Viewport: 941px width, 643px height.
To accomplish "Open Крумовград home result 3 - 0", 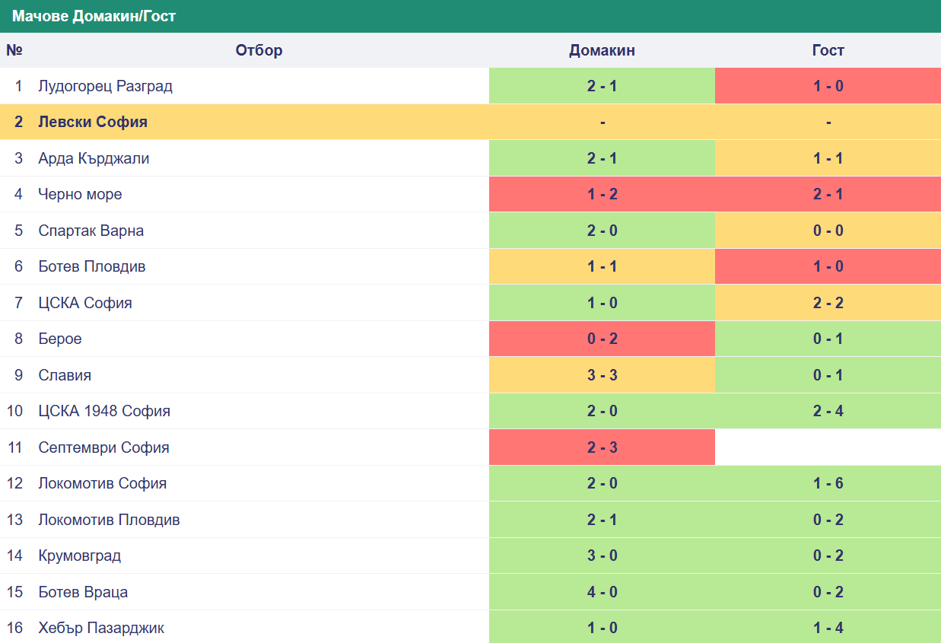I will (x=602, y=555).
